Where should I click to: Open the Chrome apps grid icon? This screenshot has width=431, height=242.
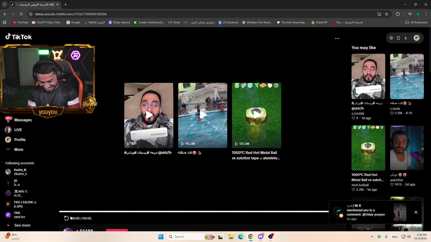(x=4, y=23)
